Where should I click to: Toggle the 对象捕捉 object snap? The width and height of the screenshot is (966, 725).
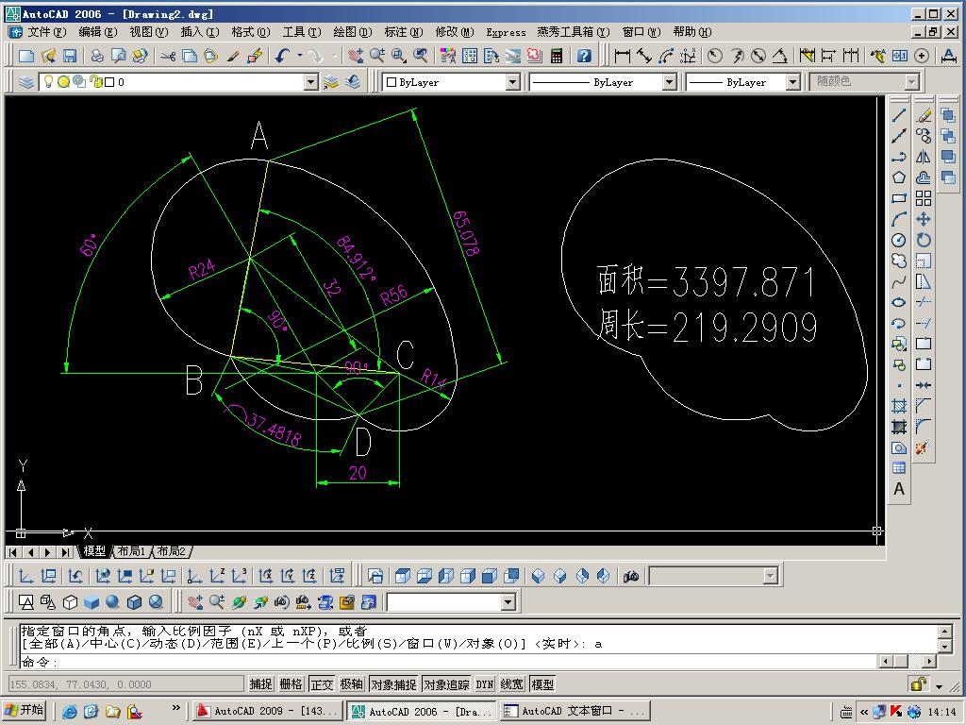coord(393,684)
